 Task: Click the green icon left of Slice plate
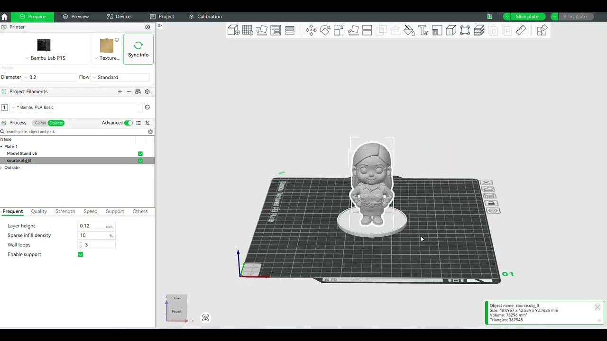pyautogui.click(x=489, y=17)
